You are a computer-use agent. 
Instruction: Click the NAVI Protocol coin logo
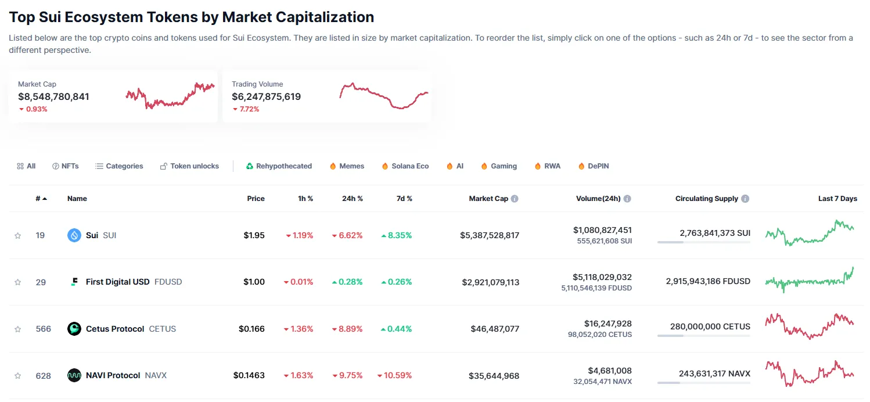click(74, 375)
